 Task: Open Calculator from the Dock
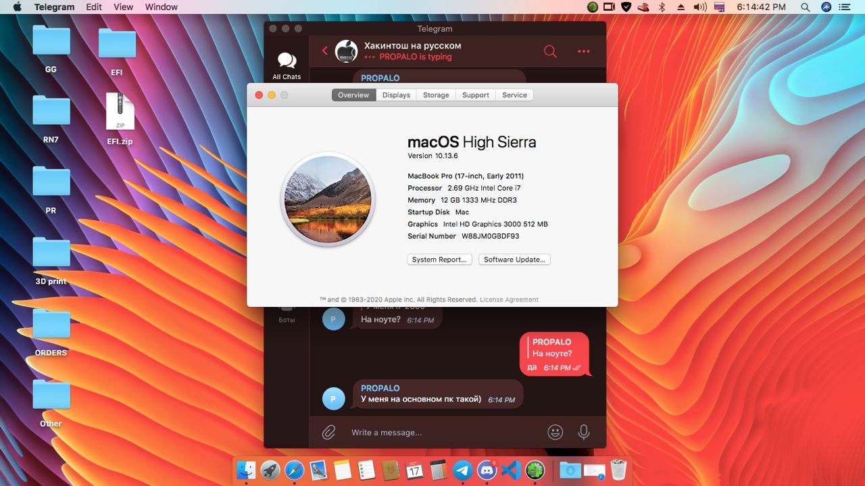pyautogui.click(x=439, y=470)
